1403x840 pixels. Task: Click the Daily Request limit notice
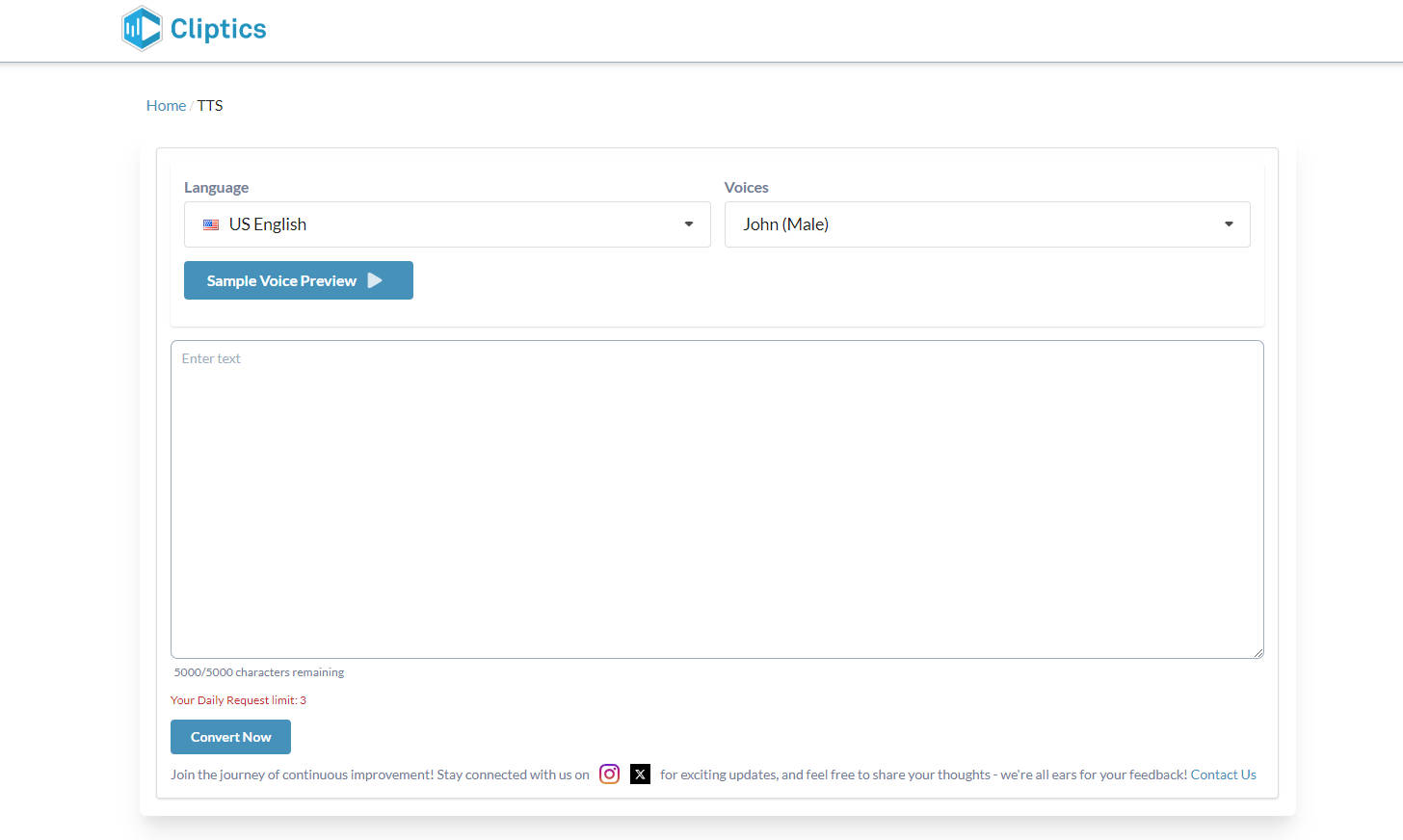pos(238,700)
